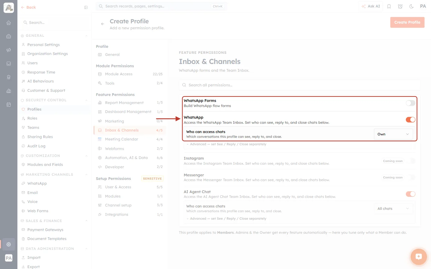This screenshot has height=269, width=431.
Task: Switch to dark mode via moon icon
Action: 412,6
